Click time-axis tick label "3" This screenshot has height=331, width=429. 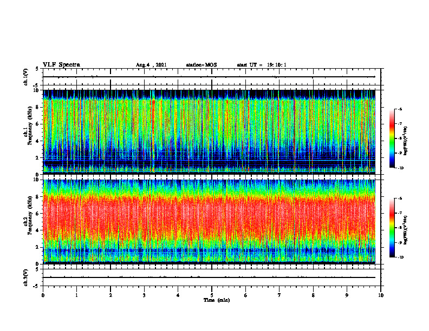tap(144, 295)
